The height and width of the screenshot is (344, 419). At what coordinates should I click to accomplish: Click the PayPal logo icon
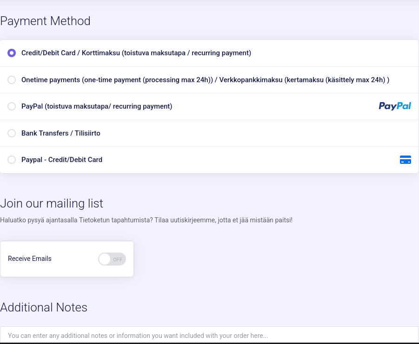click(x=395, y=106)
